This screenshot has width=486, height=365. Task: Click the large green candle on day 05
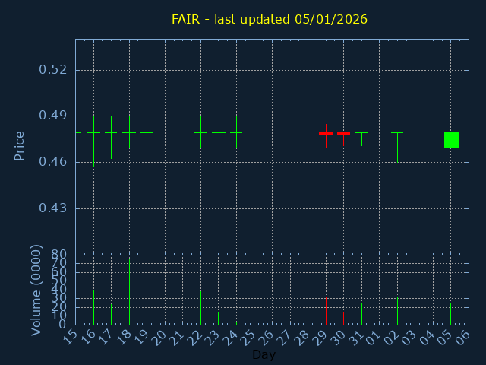[x=451, y=139]
